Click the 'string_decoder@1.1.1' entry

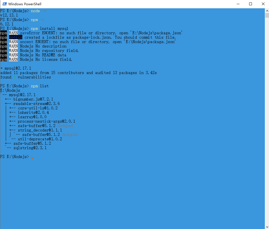coord(40,130)
